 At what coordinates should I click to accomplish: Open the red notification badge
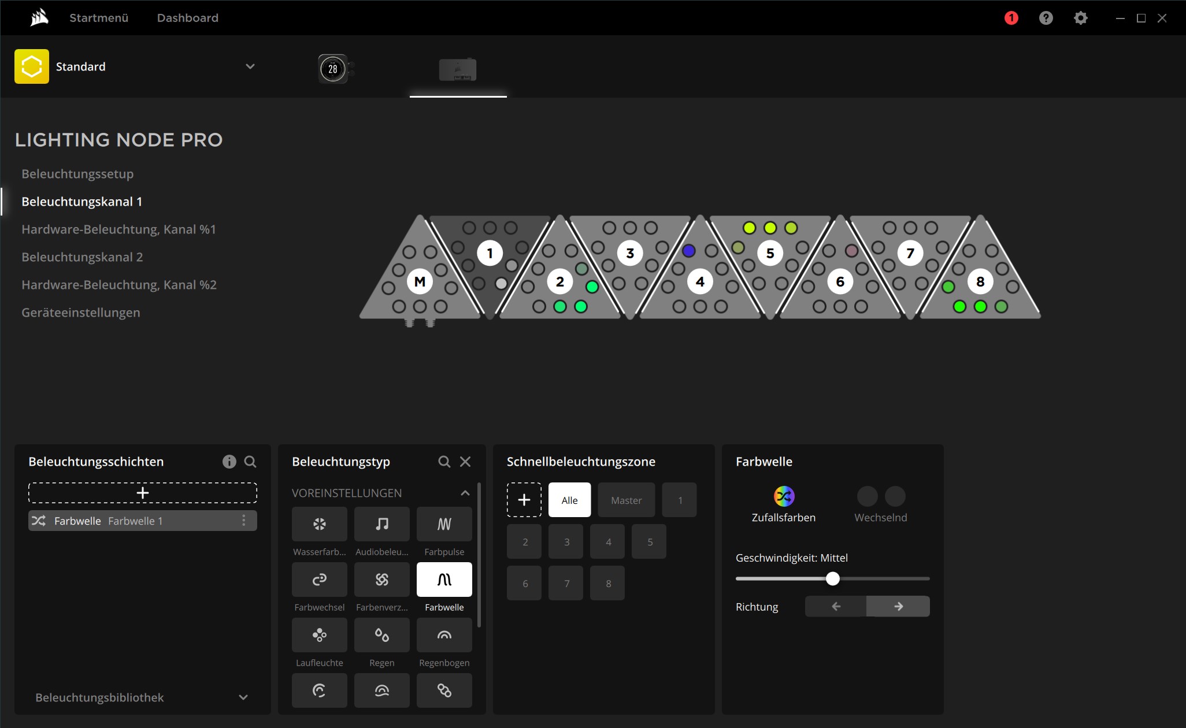[1011, 18]
